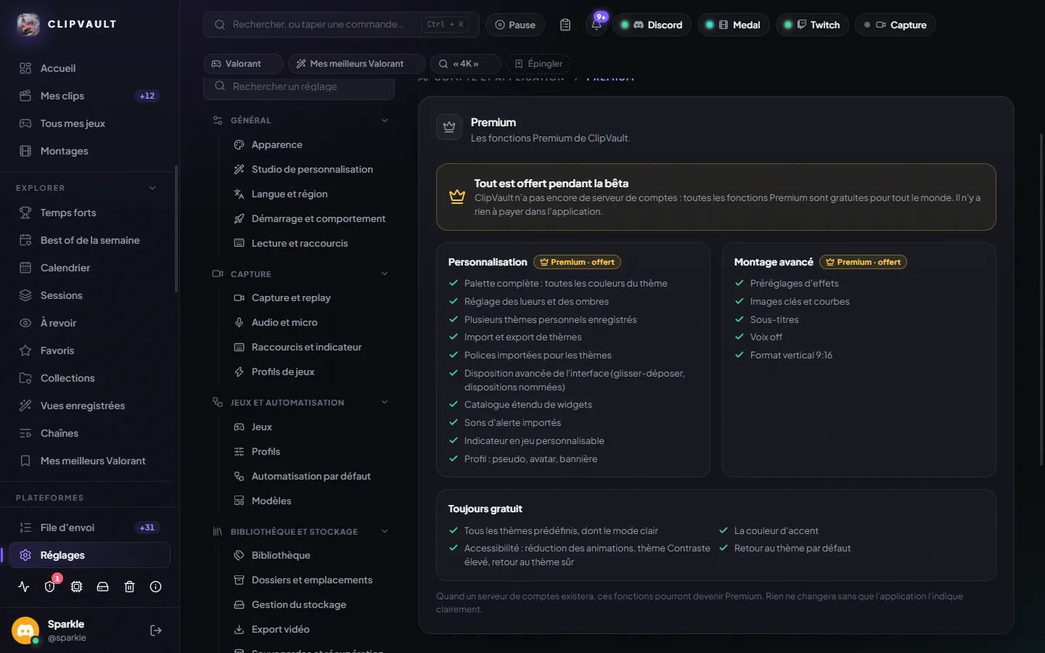
Task: Log out using the exit icon next to Sparkle
Action: click(x=155, y=631)
